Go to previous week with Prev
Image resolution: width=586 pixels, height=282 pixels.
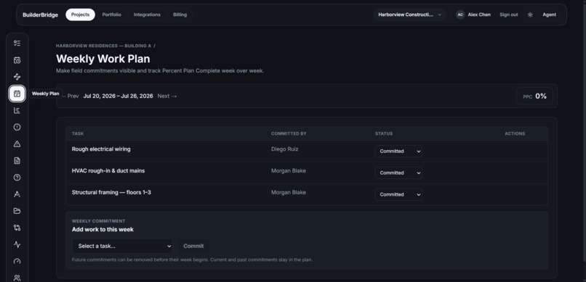[x=71, y=96]
